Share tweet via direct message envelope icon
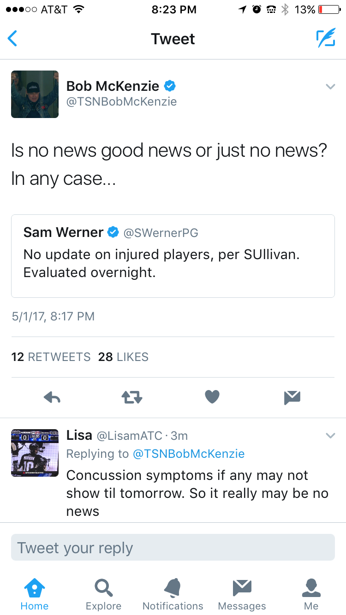Screen dimensions: 346x615 tap(292, 397)
